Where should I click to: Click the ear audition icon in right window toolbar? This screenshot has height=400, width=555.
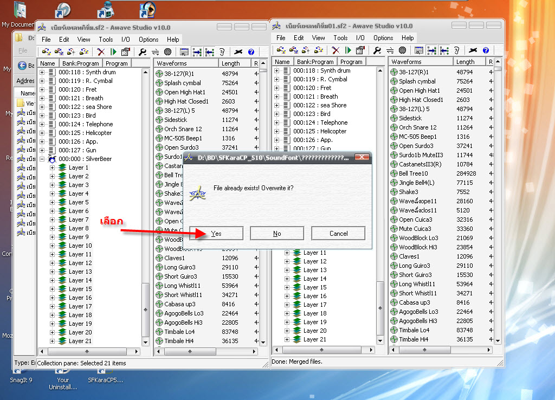[456, 50]
